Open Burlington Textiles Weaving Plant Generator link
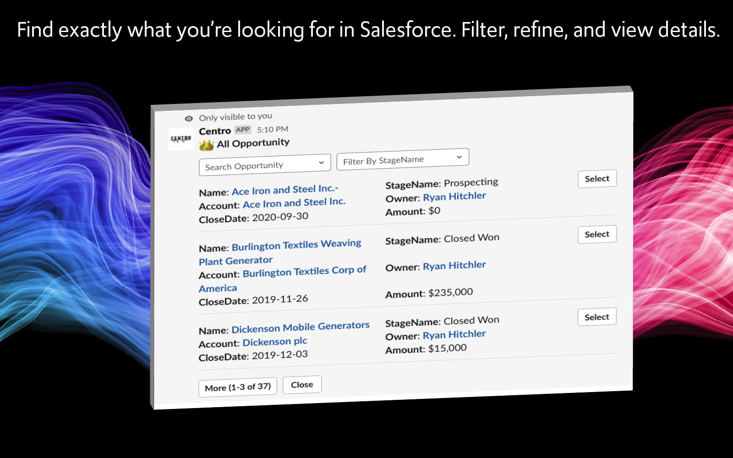The image size is (733, 458). pos(296,245)
